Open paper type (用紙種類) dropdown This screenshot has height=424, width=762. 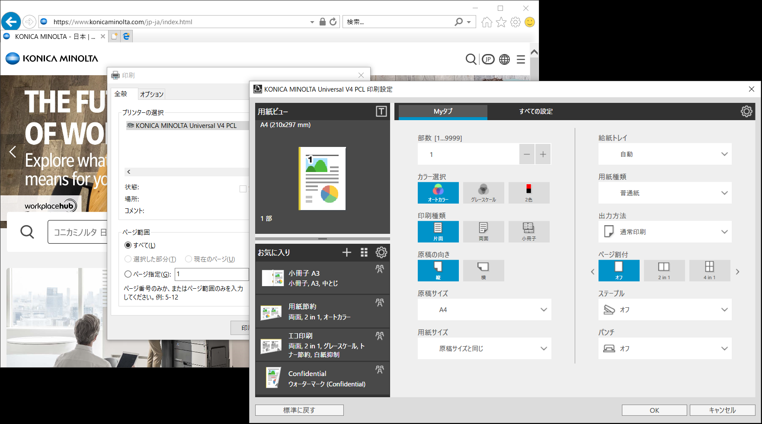[x=665, y=193]
